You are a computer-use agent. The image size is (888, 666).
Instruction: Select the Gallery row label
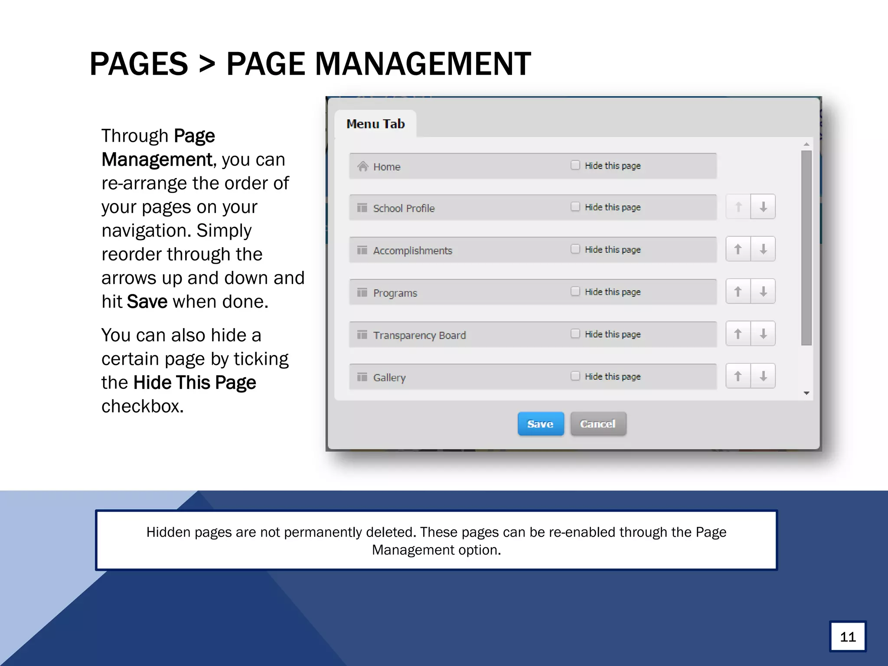(389, 378)
